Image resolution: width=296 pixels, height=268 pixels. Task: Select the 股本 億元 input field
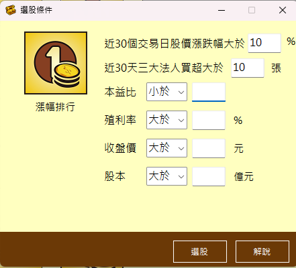[x=209, y=176]
